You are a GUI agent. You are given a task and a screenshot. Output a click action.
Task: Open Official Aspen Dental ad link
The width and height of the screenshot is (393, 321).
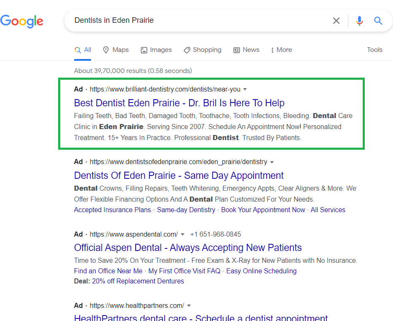click(188, 248)
